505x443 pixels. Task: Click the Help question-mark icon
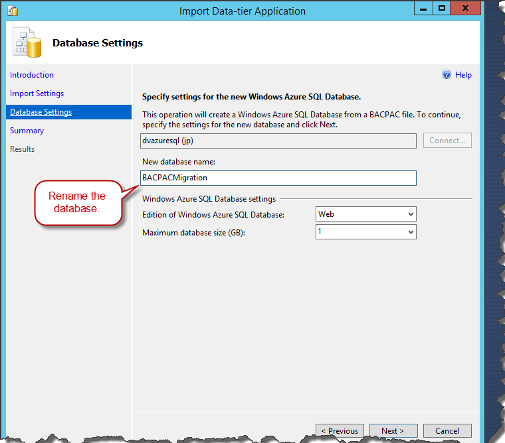(447, 74)
